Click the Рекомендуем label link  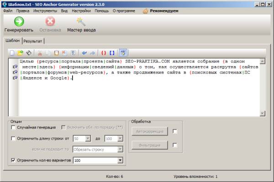164,11
